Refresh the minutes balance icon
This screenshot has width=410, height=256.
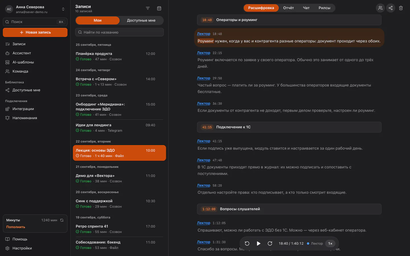coord(62,220)
